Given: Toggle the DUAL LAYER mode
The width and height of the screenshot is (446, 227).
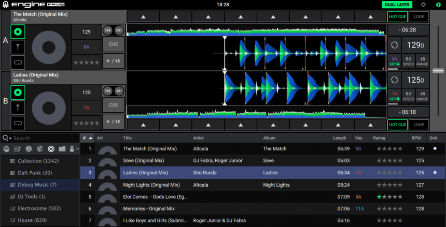Looking at the screenshot, I should pos(397,5).
